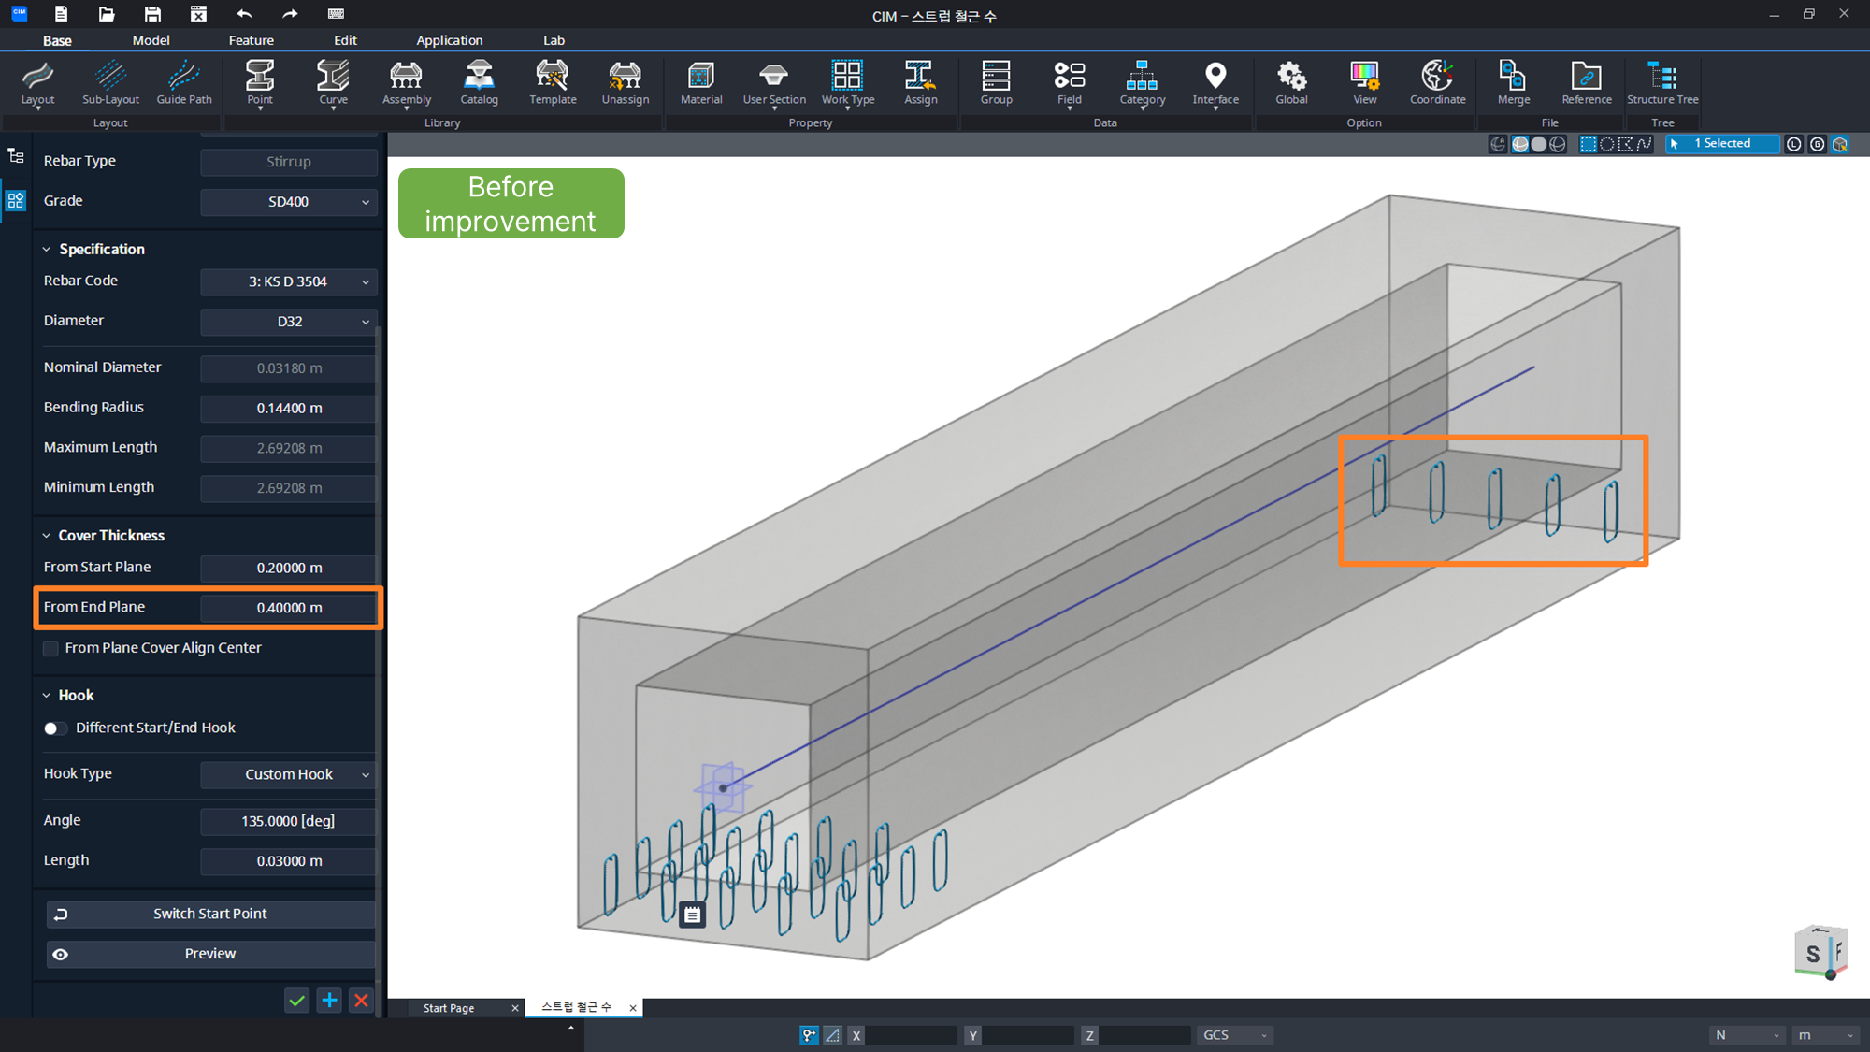1870x1052 pixels.
Task: Confirm with the green checkmark button
Action: tap(296, 1001)
